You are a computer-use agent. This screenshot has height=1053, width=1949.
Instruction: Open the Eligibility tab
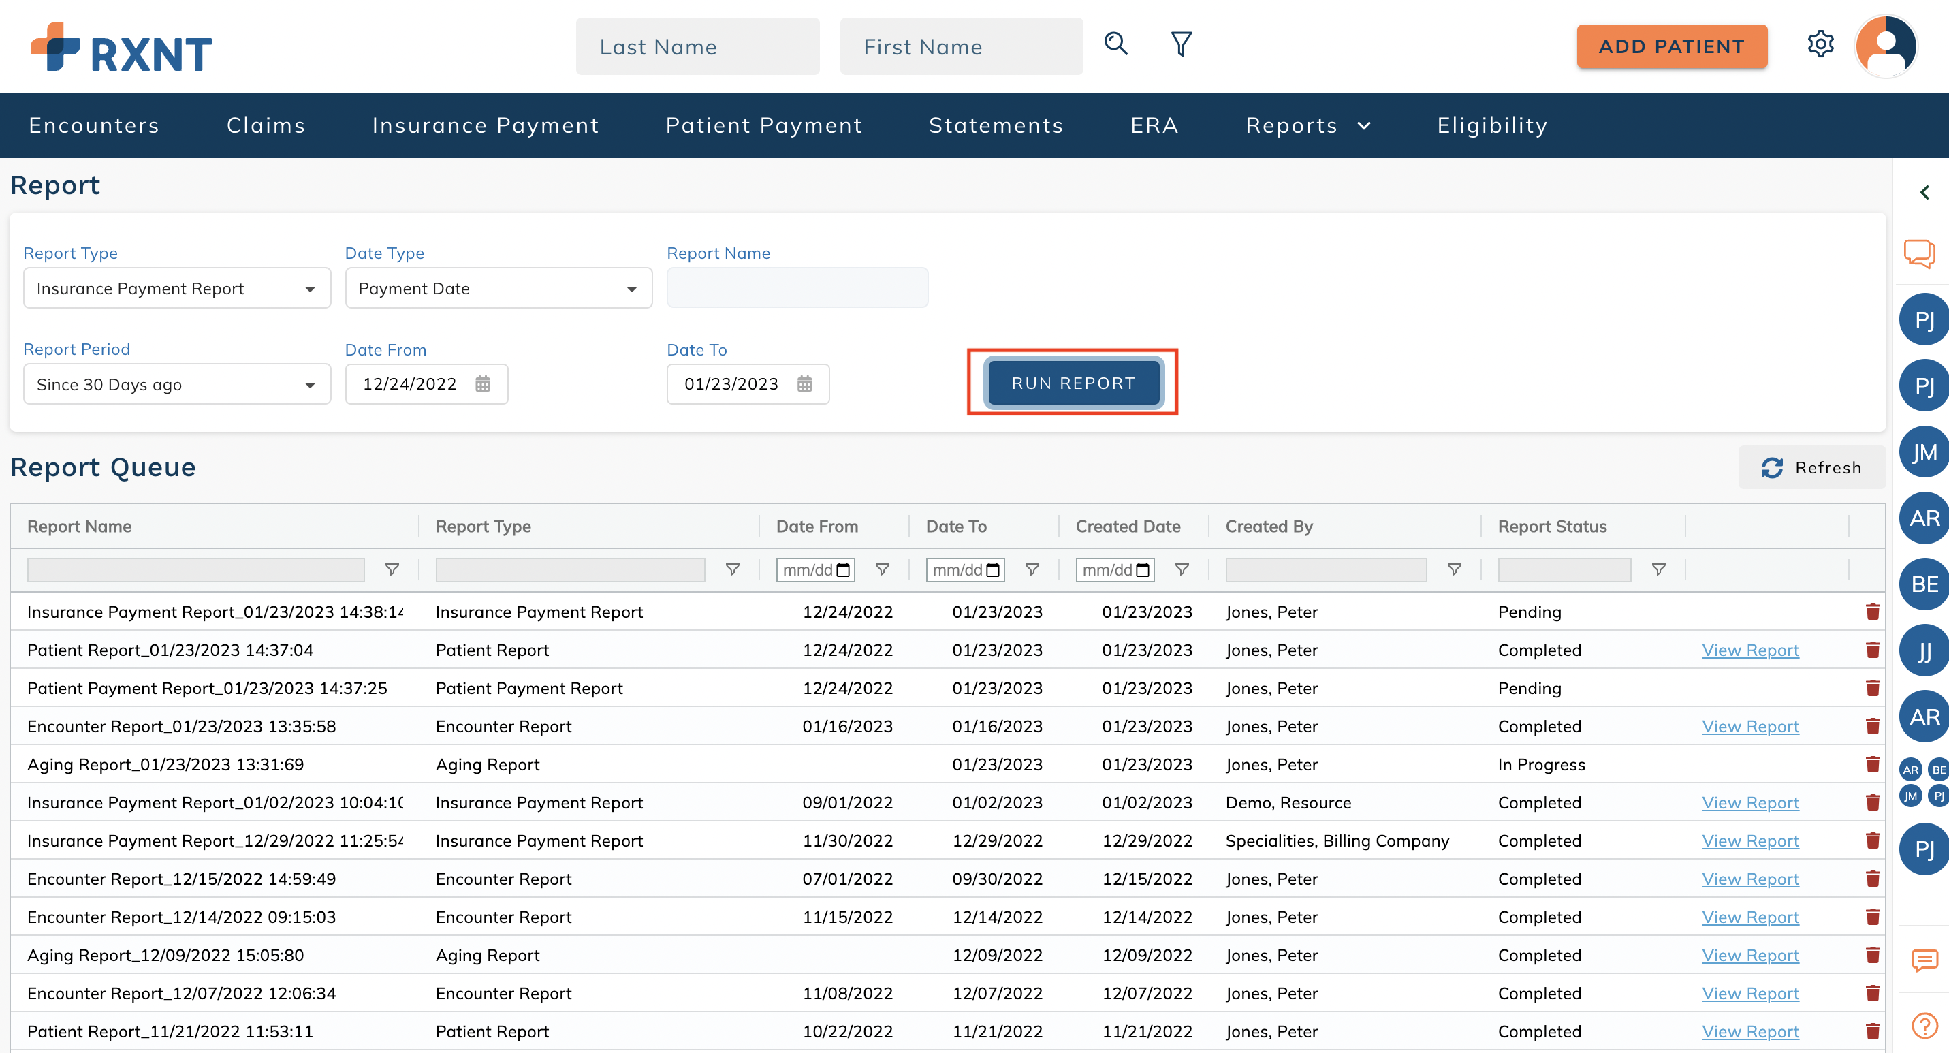tap(1492, 125)
